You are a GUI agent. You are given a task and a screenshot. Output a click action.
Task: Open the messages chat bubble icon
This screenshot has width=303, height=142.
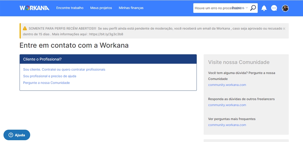pos(274,8)
